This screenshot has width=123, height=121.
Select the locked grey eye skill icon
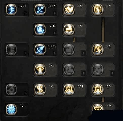11,89
